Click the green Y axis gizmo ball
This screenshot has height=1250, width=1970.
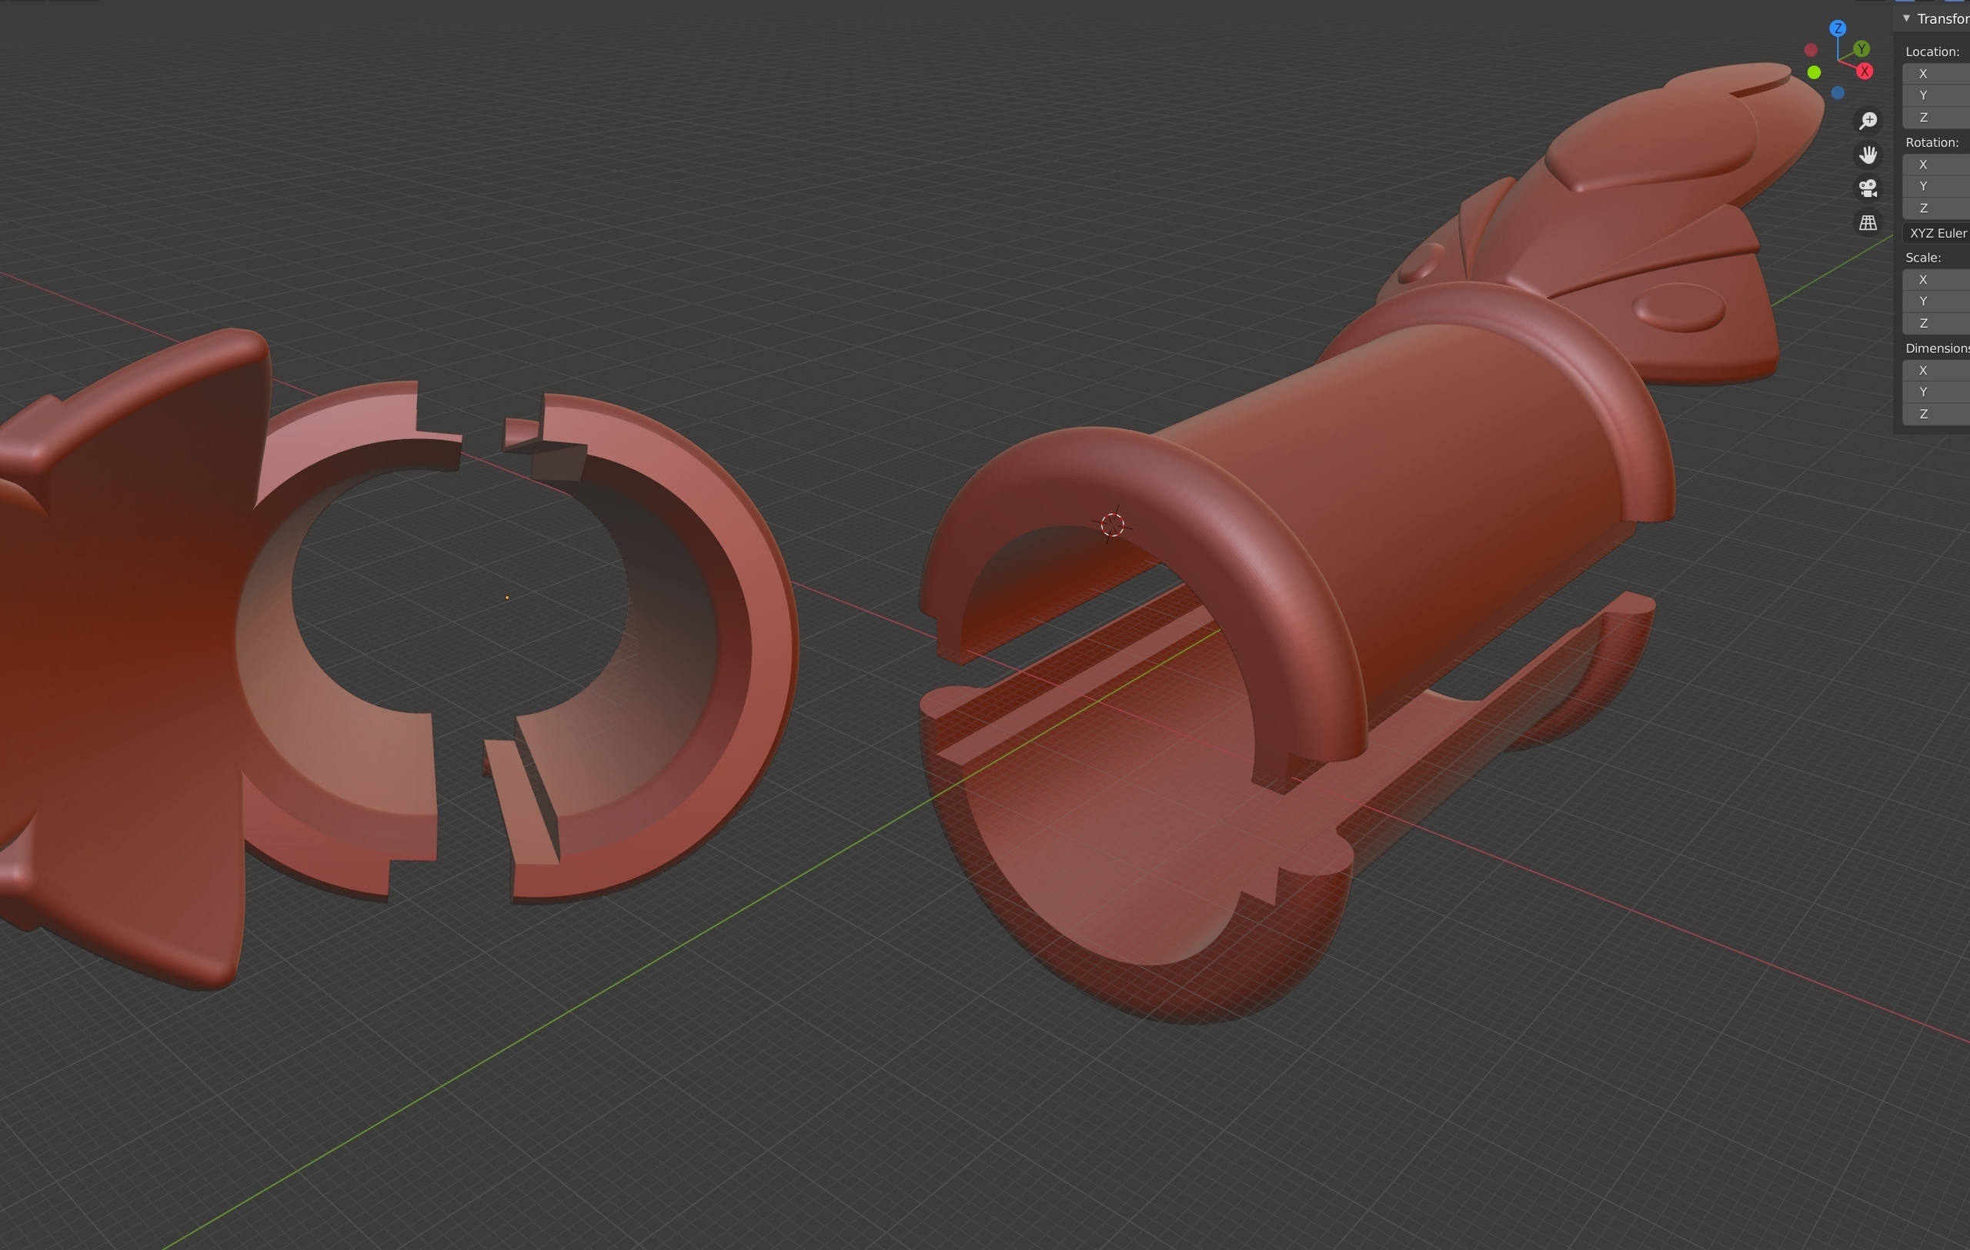pos(1862,49)
